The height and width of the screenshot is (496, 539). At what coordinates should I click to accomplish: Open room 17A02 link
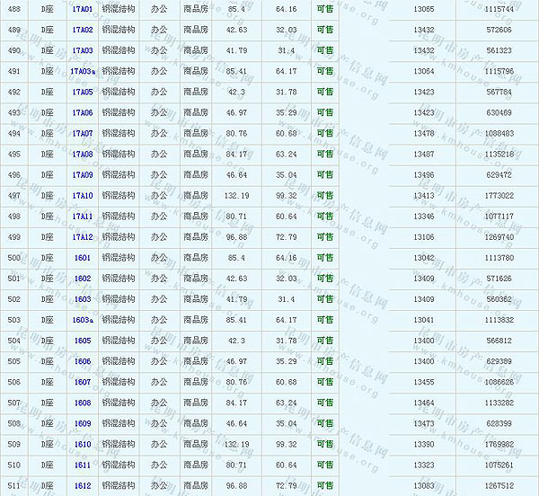(x=83, y=30)
